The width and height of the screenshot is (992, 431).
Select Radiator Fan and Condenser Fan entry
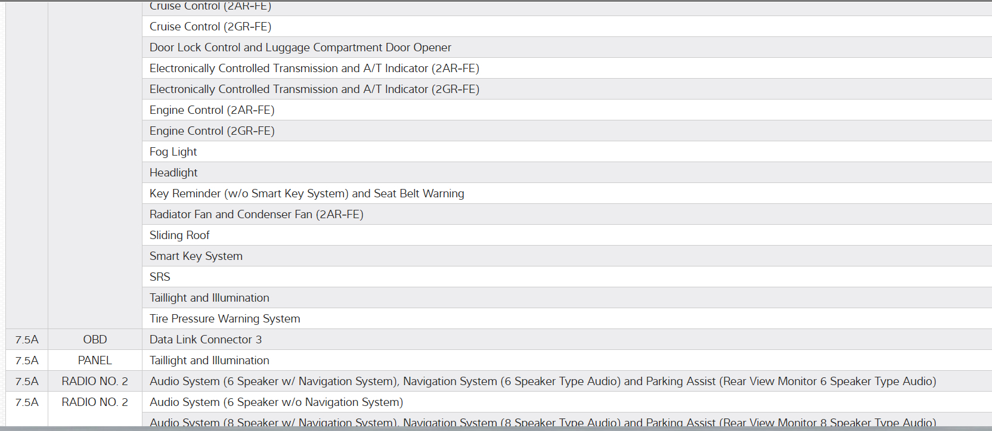(x=256, y=215)
